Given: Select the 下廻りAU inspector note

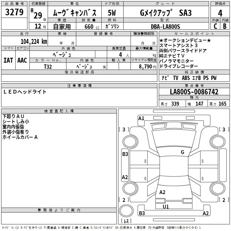Looking at the screenshot, I should pyautogui.click(x=14, y=116).
